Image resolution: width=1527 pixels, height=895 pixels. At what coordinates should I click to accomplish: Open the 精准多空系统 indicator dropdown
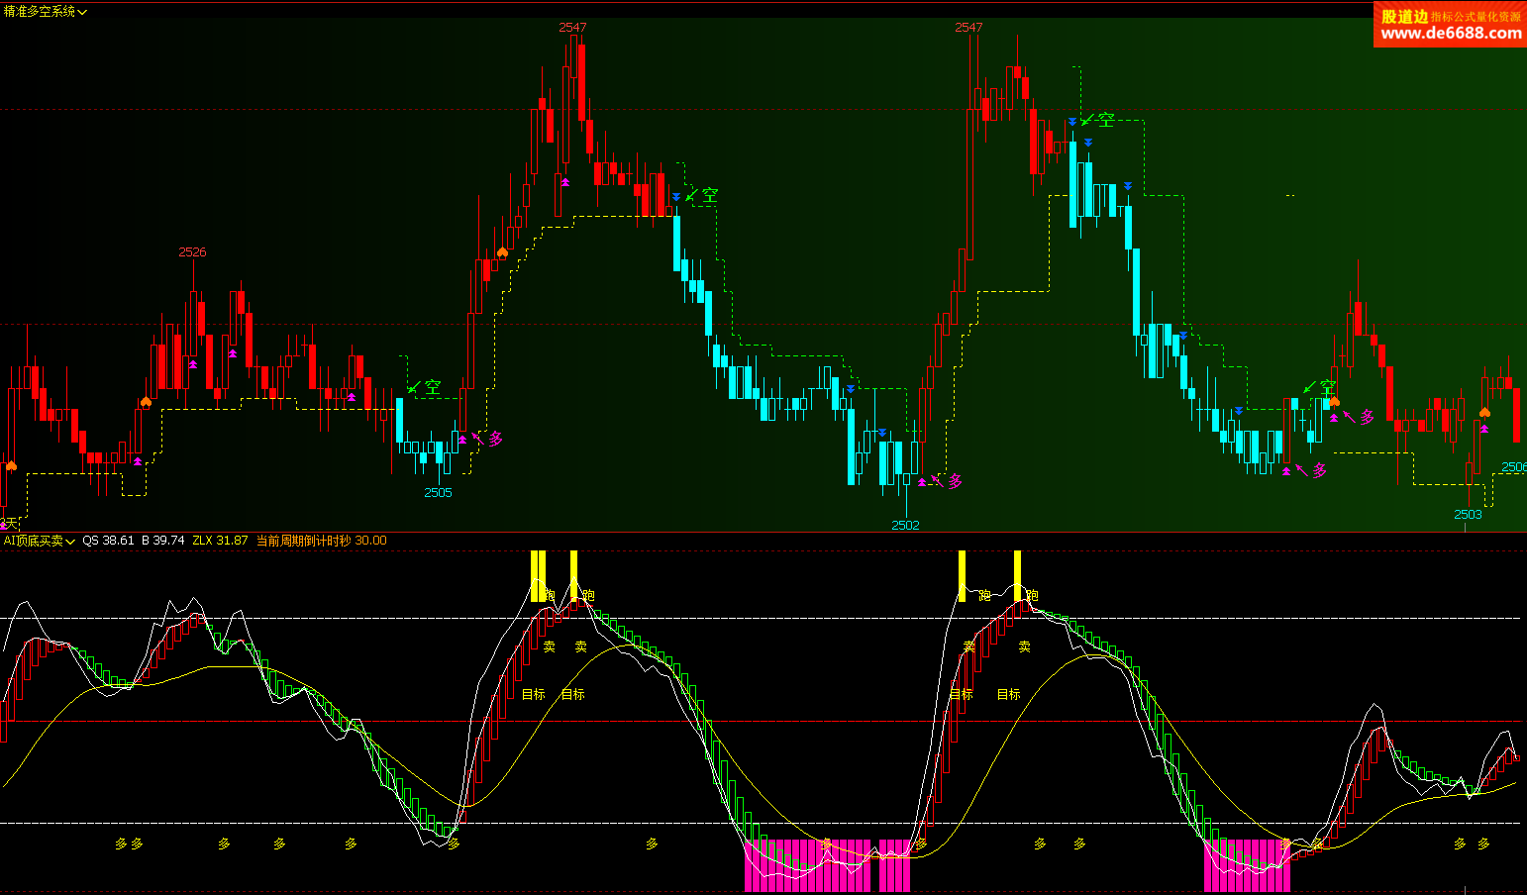tap(46, 12)
